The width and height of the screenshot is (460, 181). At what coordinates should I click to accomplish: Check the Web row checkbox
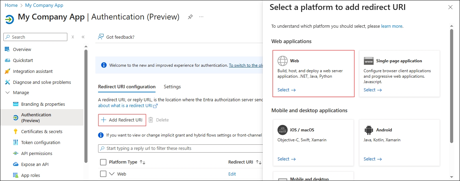[103, 174]
